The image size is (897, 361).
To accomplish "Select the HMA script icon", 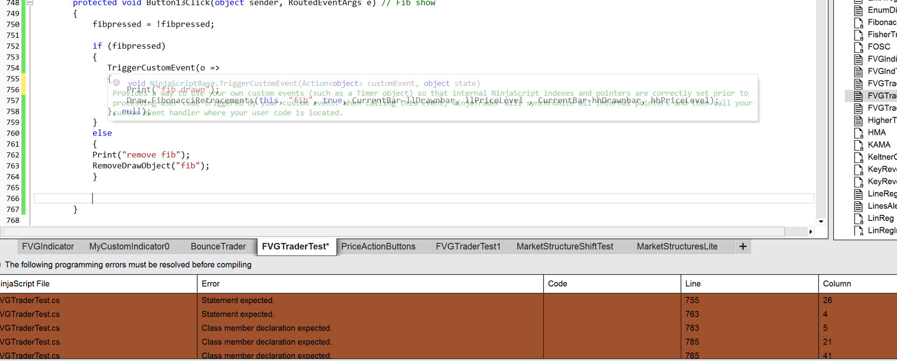I will click(858, 133).
